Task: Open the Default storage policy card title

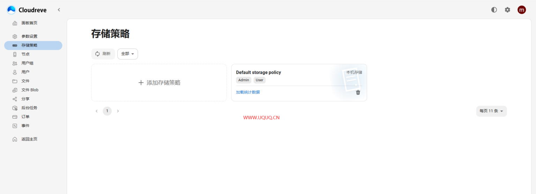Action: pos(259,73)
